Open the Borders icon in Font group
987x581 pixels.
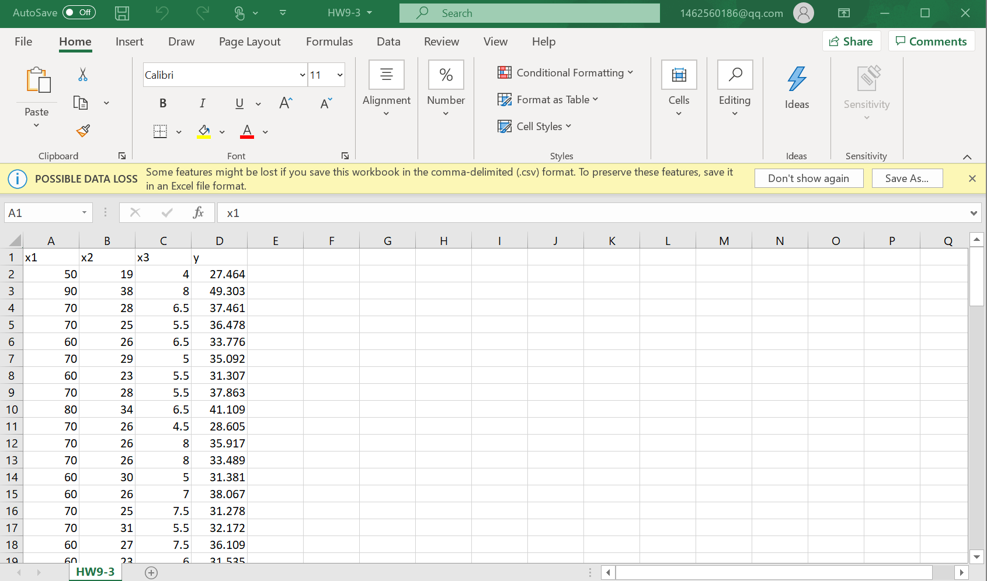[160, 131]
